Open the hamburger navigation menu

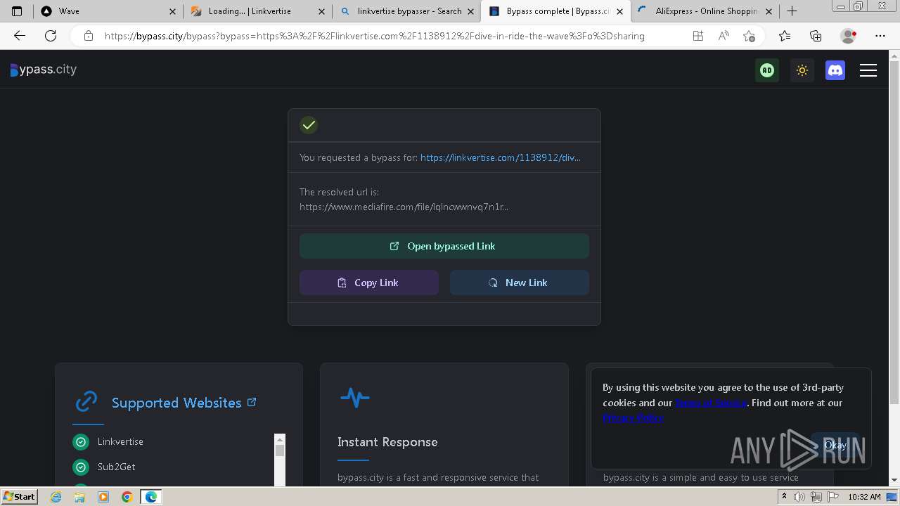click(x=868, y=70)
